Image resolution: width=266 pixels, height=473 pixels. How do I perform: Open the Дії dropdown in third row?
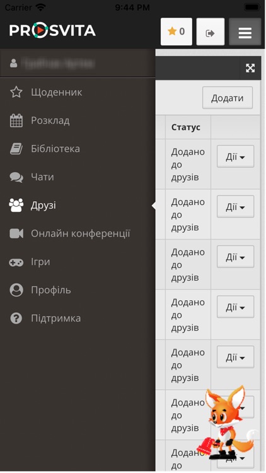click(235, 257)
